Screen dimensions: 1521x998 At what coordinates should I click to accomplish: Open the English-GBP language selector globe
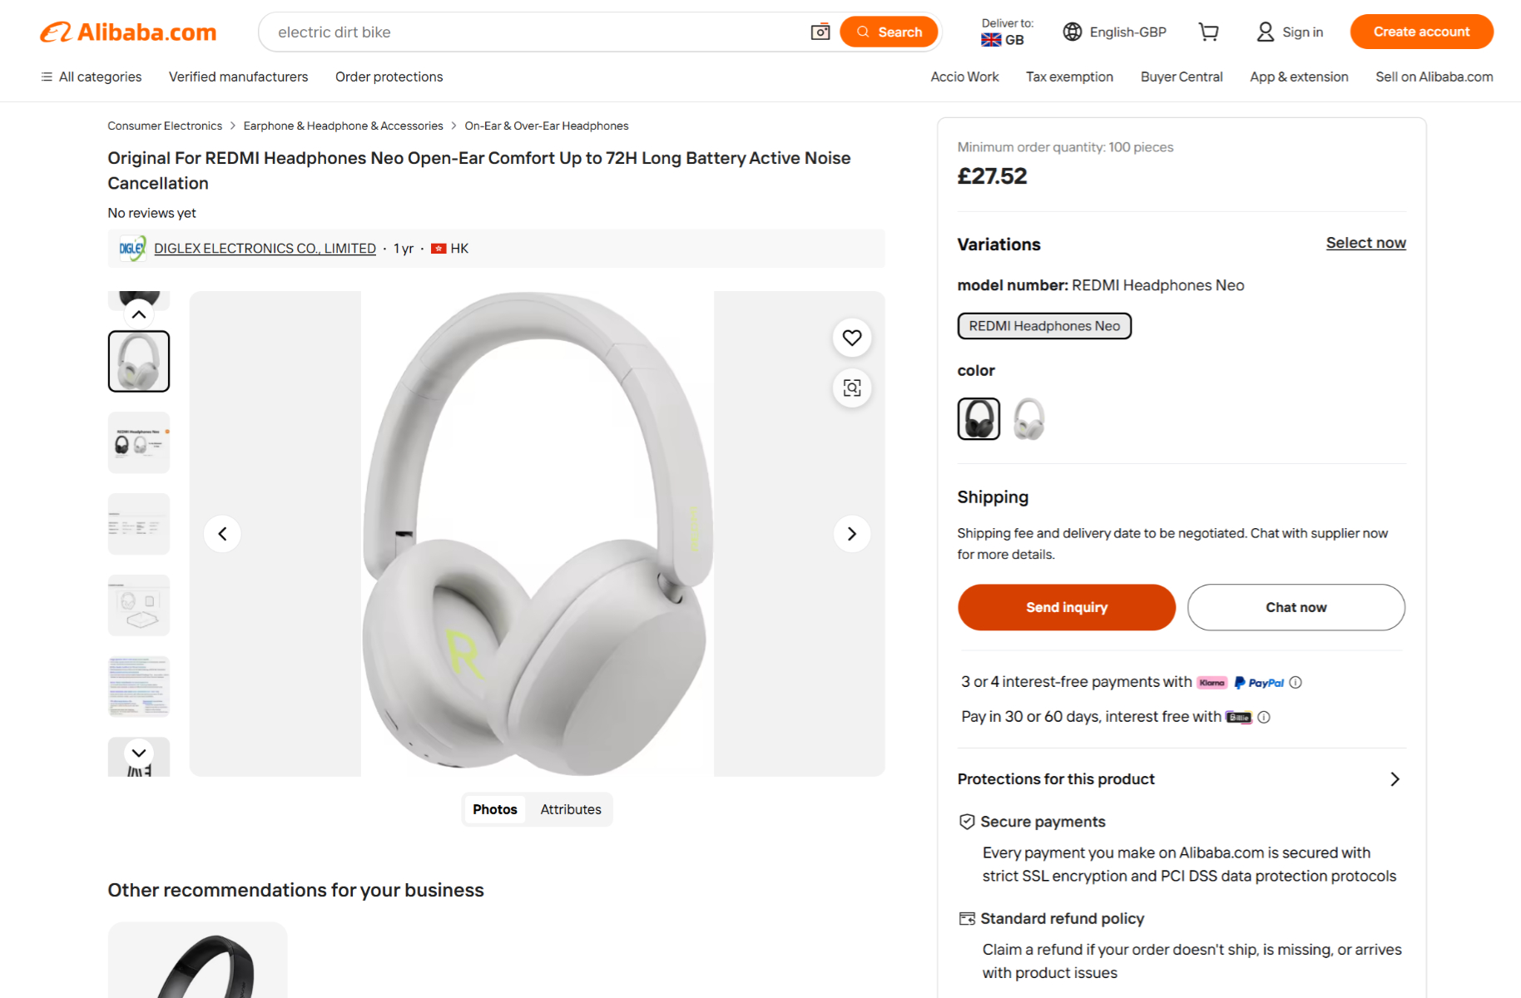coord(1072,32)
